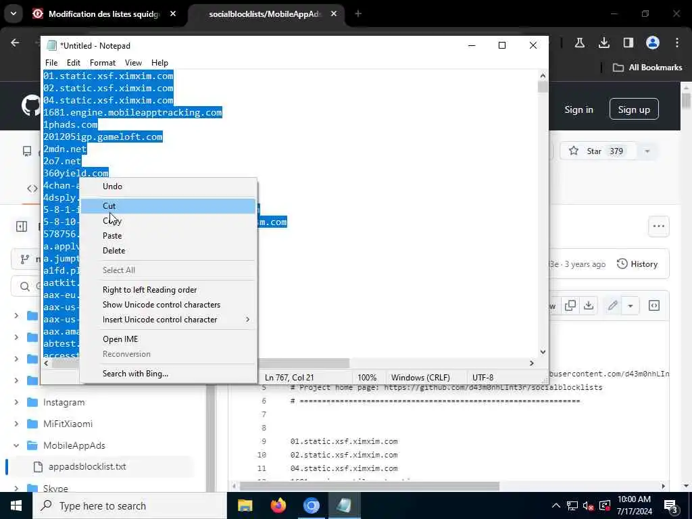Collapse the MobileAppAds folder
This screenshot has height=519, width=692.
coord(16,445)
